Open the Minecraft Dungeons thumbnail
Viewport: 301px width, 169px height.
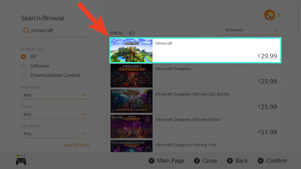(x=131, y=76)
